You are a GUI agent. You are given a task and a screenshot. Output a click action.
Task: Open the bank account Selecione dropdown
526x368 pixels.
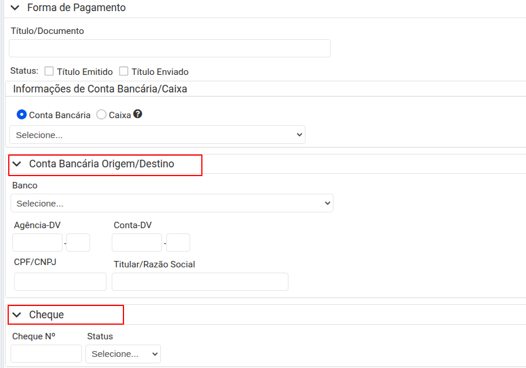click(157, 135)
